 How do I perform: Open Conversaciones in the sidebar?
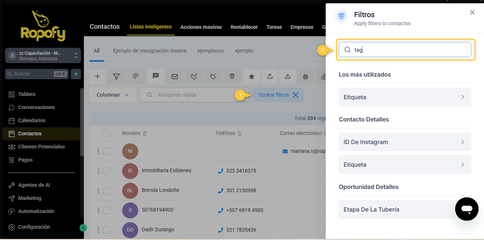[36, 107]
